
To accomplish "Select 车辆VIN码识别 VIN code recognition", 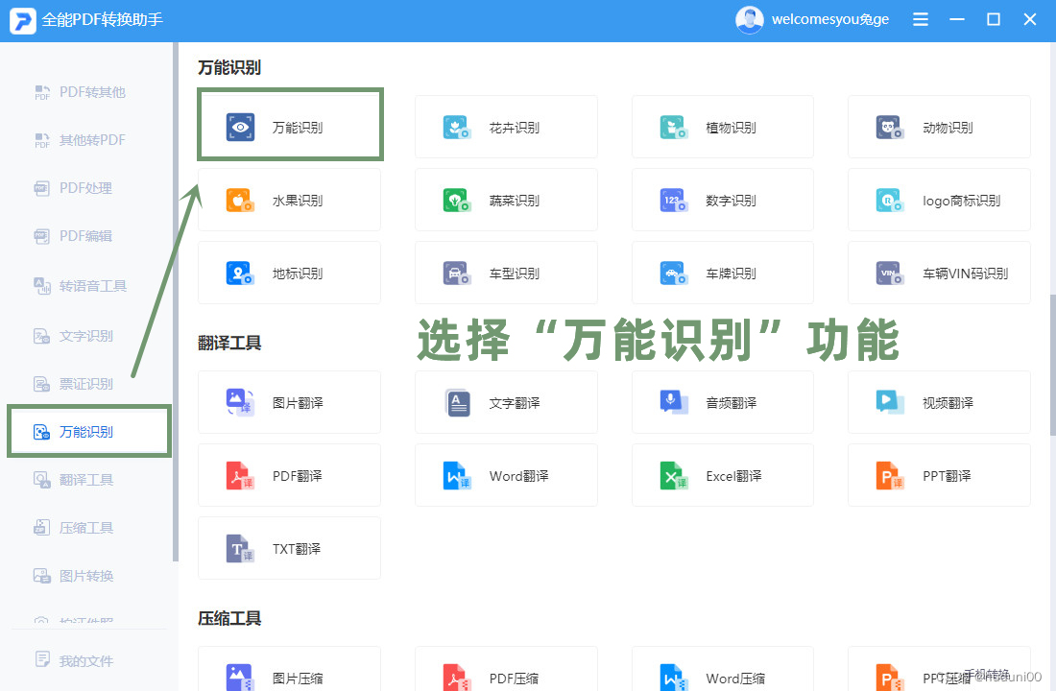I will pyautogui.click(x=939, y=272).
